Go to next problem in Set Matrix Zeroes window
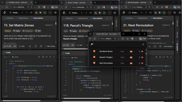Viewport: 182px width, 102px height. click(27, 13)
